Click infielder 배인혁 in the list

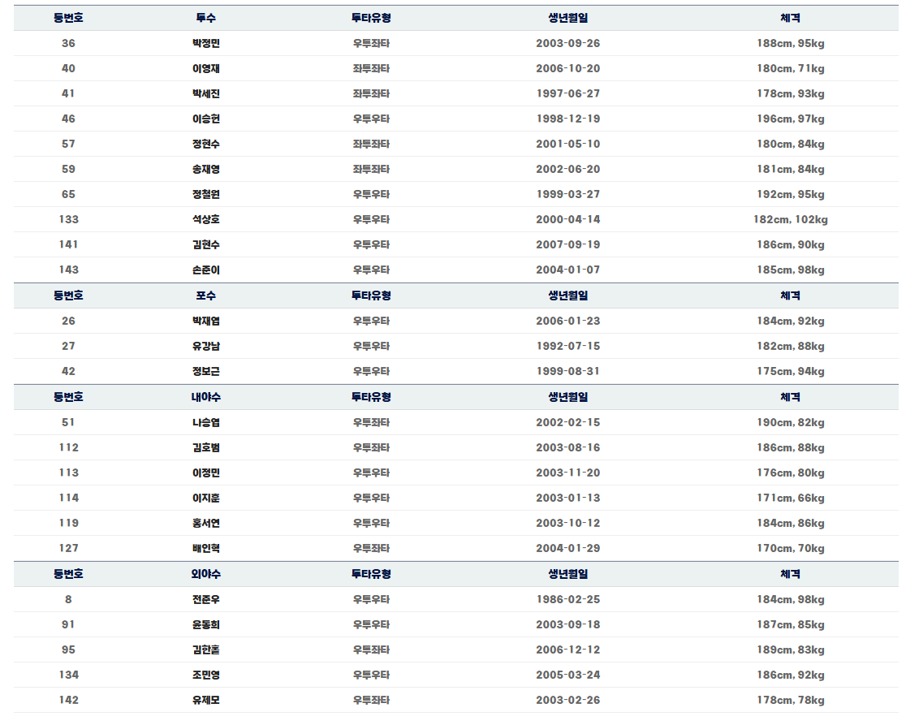tap(205, 548)
